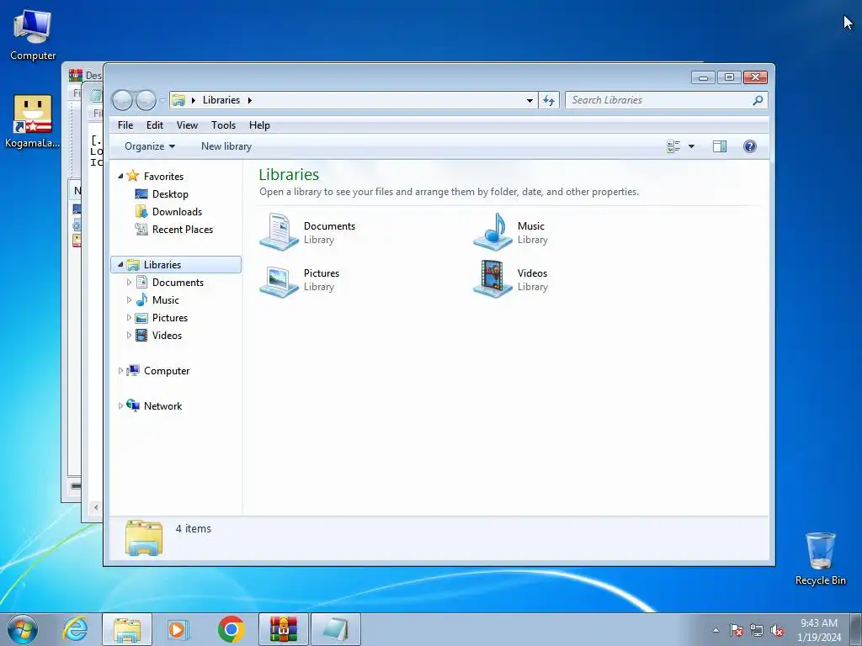Screen dimensions: 862x646
Task: Click the Windows Start orb
Action: pos(23,629)
